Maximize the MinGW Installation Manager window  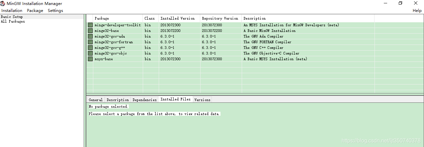point(400,3)
